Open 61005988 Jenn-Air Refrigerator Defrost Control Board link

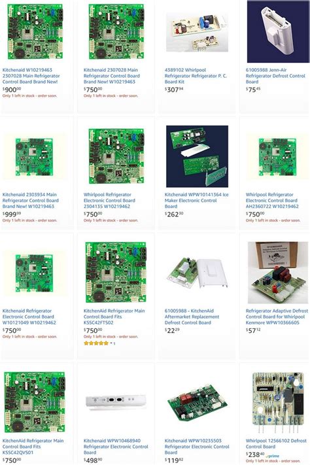(x=275, y=76)
